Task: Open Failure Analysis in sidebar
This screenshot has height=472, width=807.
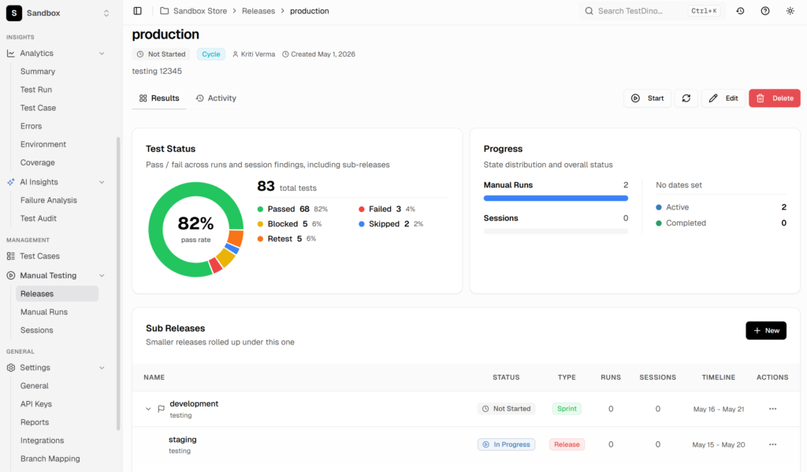Action: [x=48, y=200]
